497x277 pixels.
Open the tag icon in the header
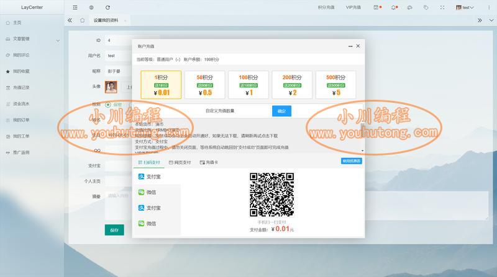click(426, 7)
